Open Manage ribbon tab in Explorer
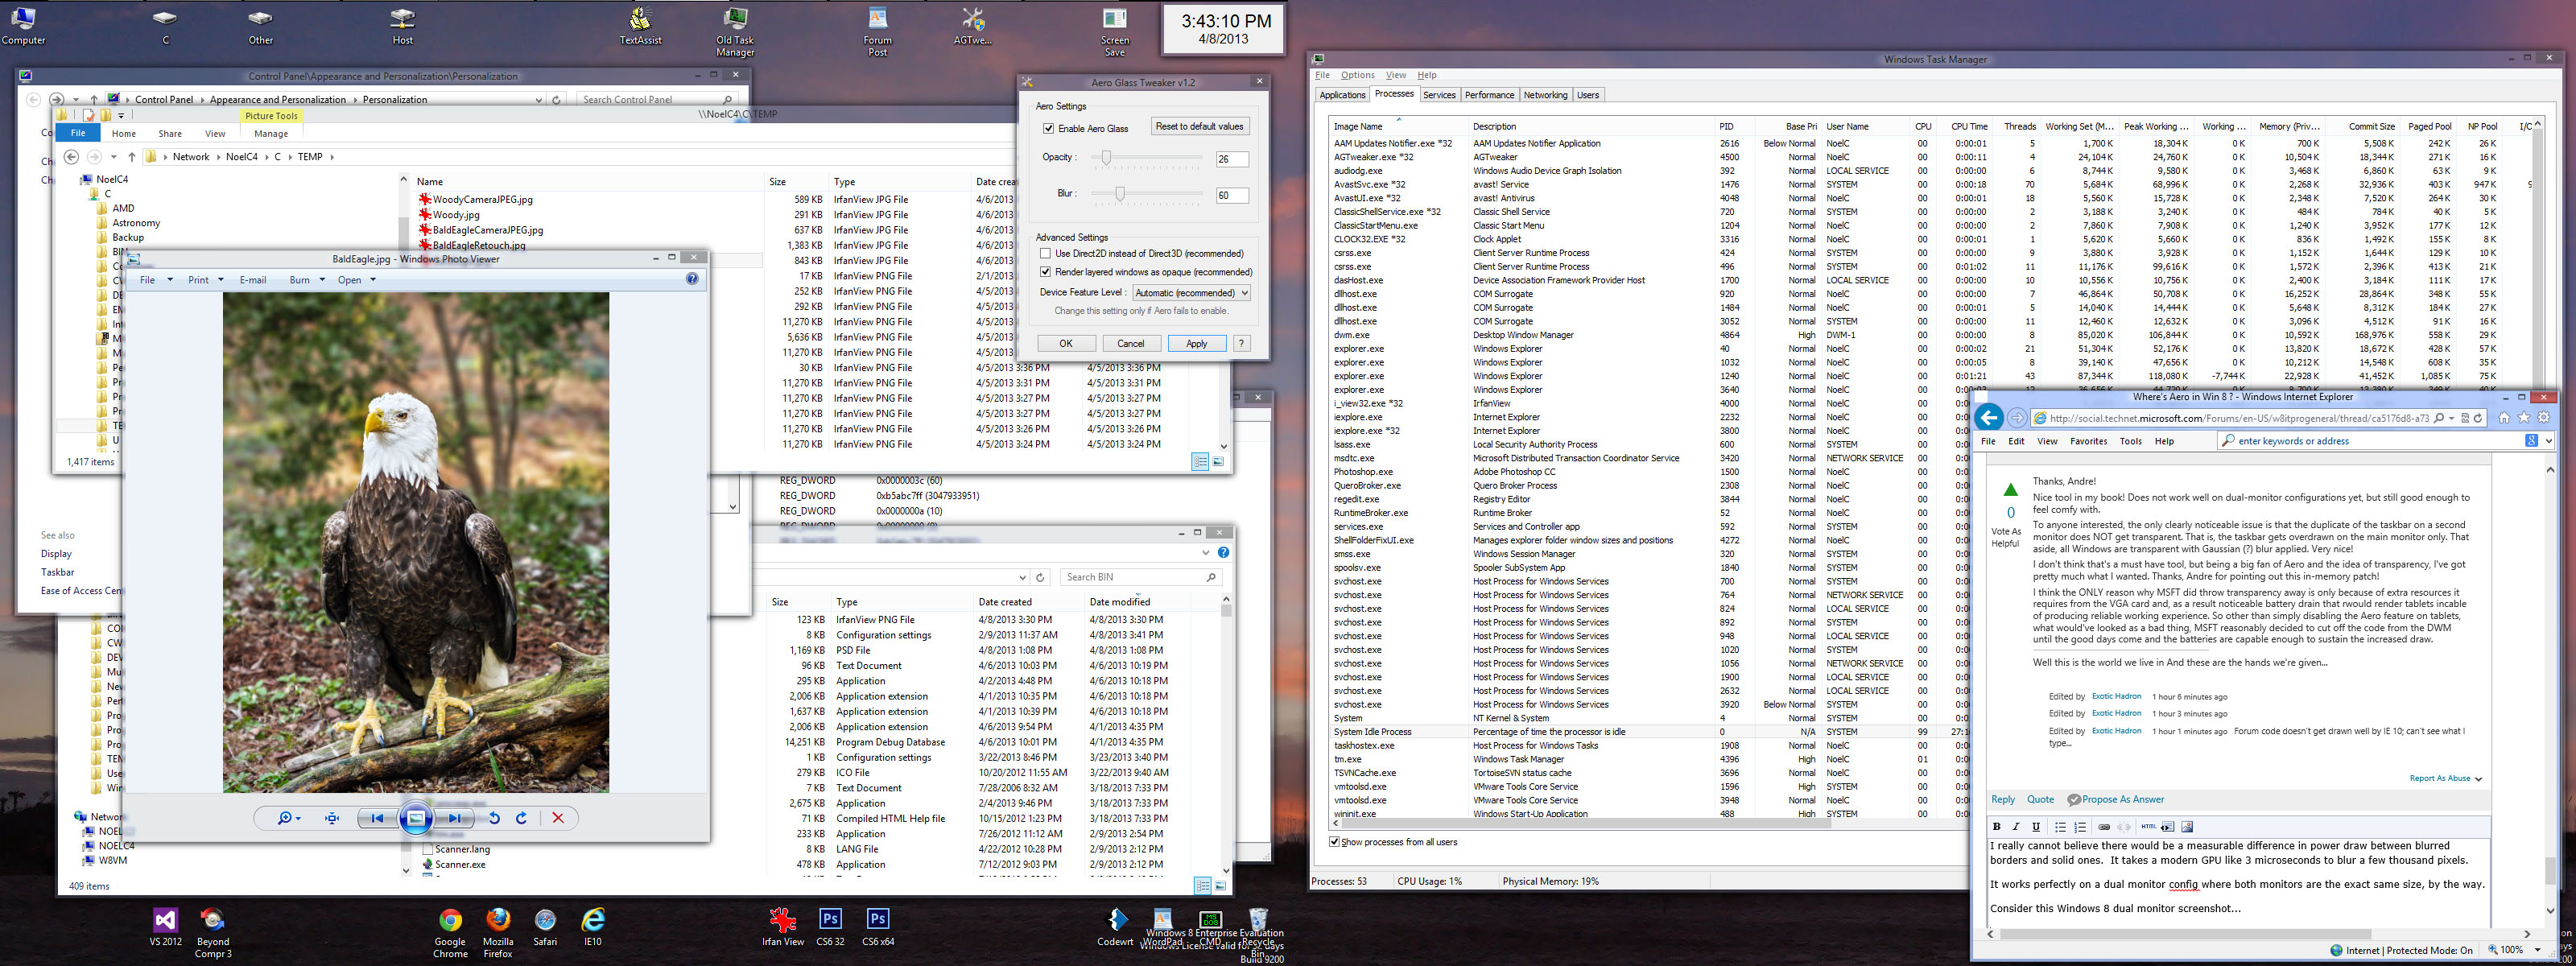 pos(271,134)
